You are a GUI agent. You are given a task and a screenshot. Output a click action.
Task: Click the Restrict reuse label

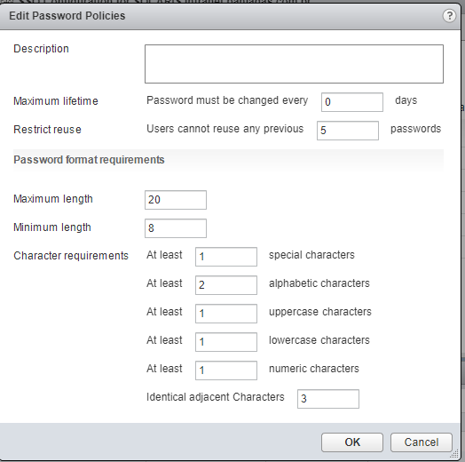click(47, 130)
